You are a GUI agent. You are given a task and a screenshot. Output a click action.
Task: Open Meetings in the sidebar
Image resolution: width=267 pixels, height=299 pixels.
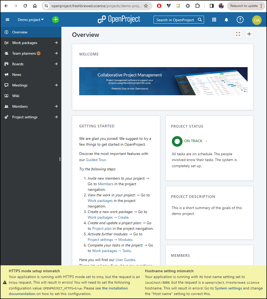coord(20,85)
